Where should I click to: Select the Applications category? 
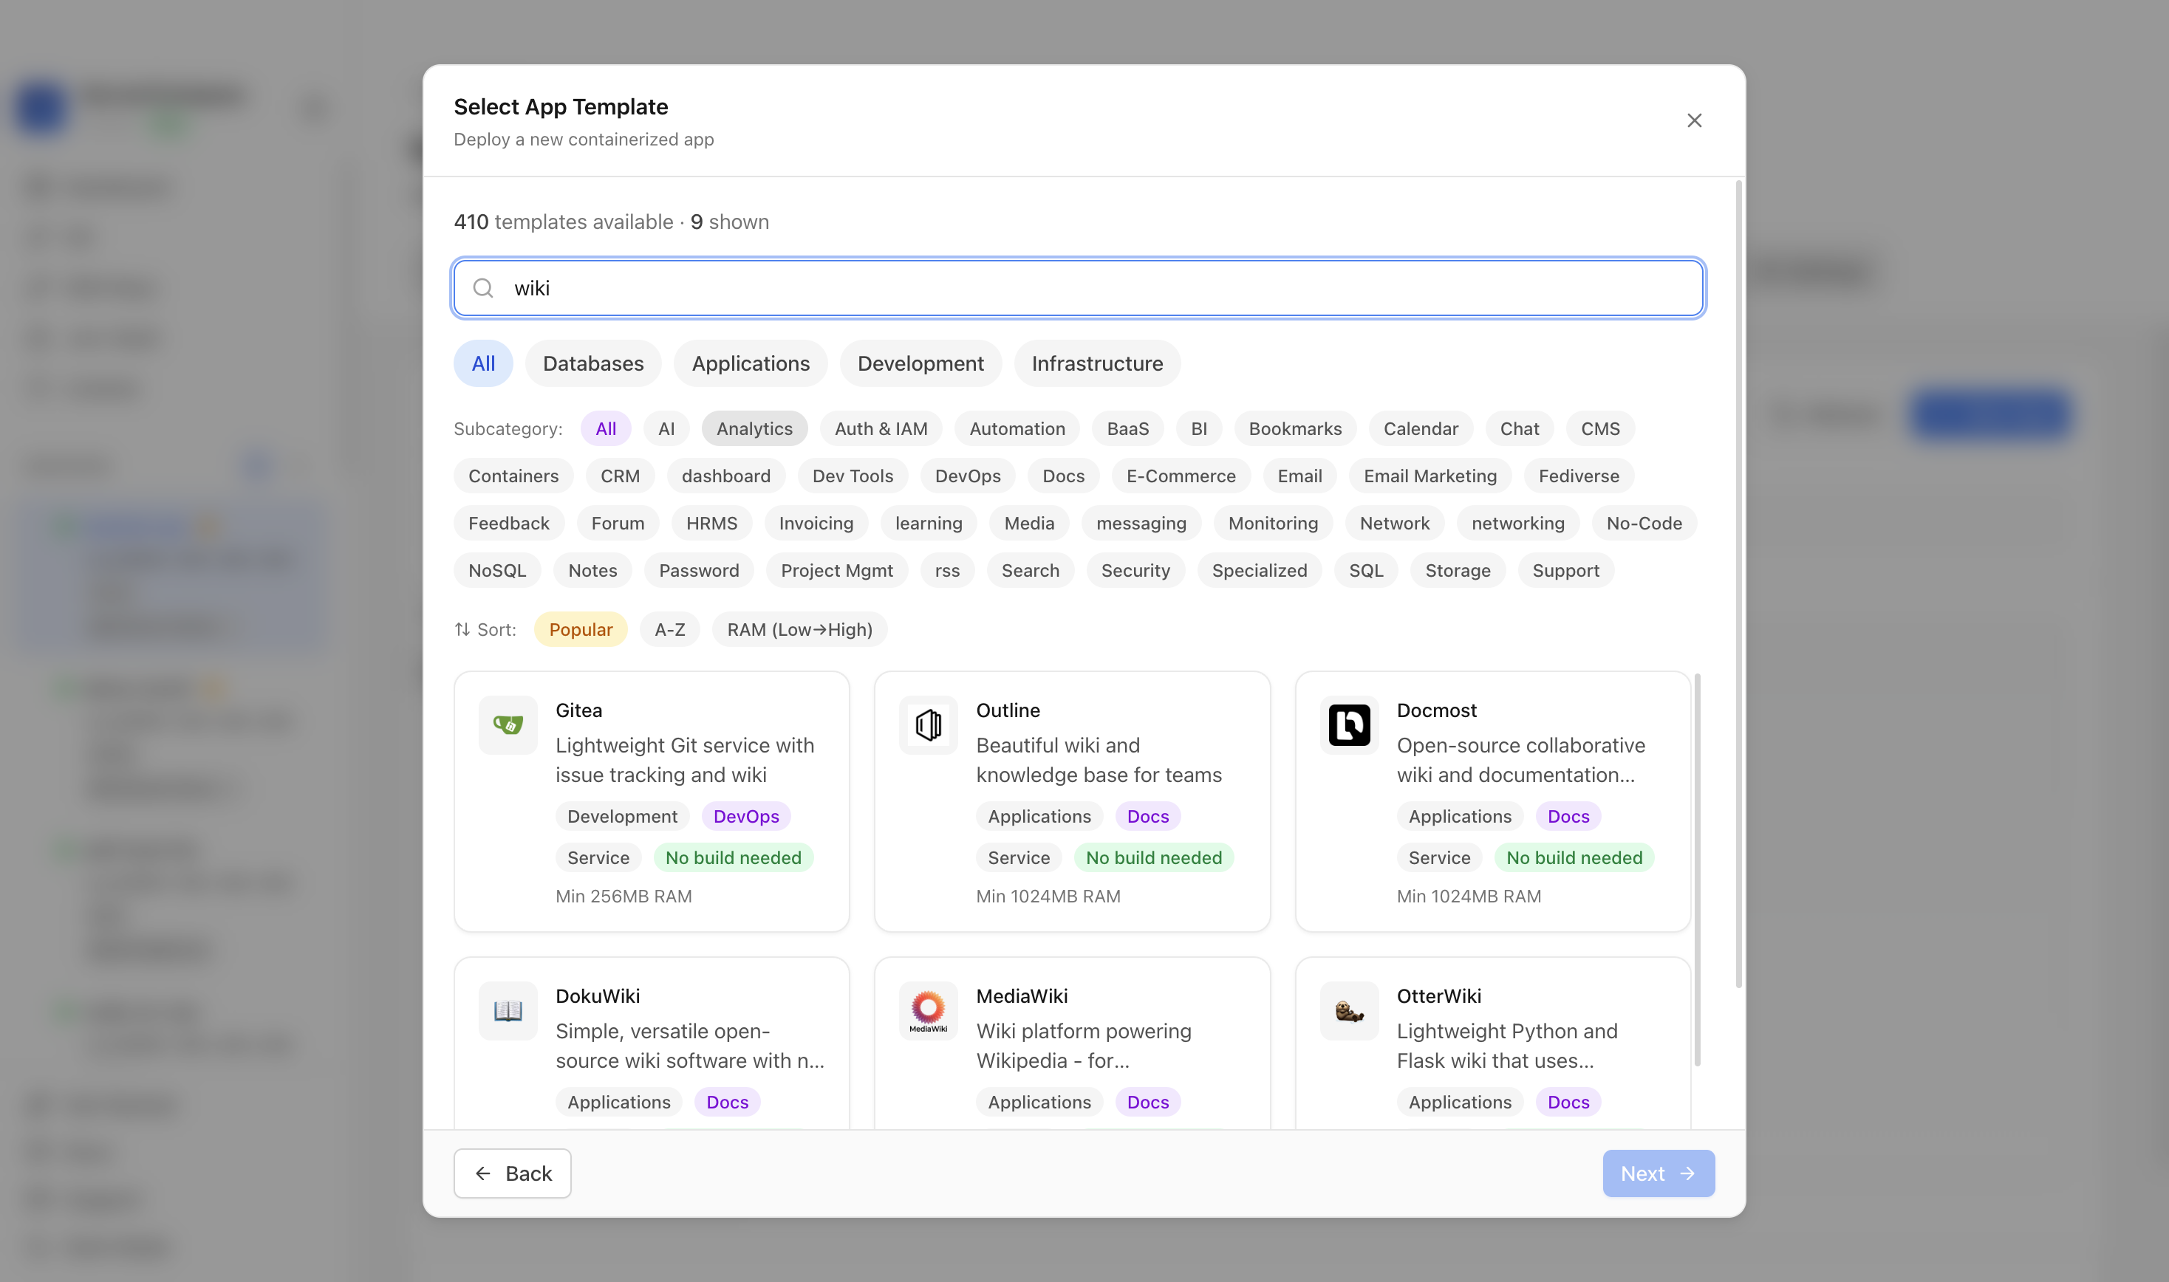750,363
